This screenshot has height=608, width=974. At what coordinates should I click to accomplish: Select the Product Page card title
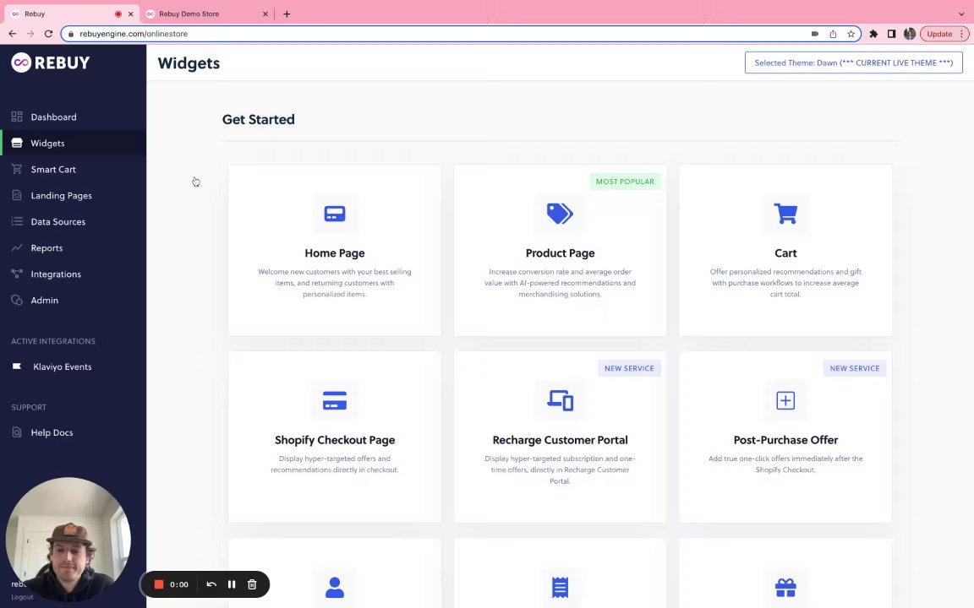(560, 253)
